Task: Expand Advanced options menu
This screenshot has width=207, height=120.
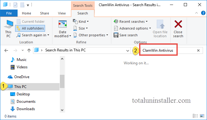Action: coord(132,28)
